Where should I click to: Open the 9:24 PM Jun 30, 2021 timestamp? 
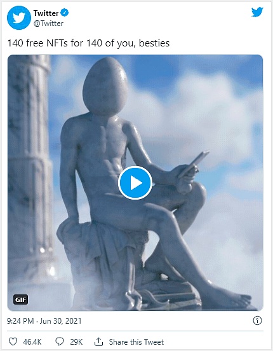click(44, 321)
